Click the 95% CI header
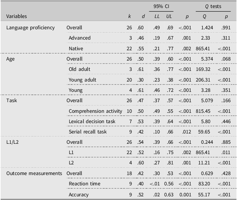Image resolution: width=237 pixels, height=200 pixels. point(161,6)
